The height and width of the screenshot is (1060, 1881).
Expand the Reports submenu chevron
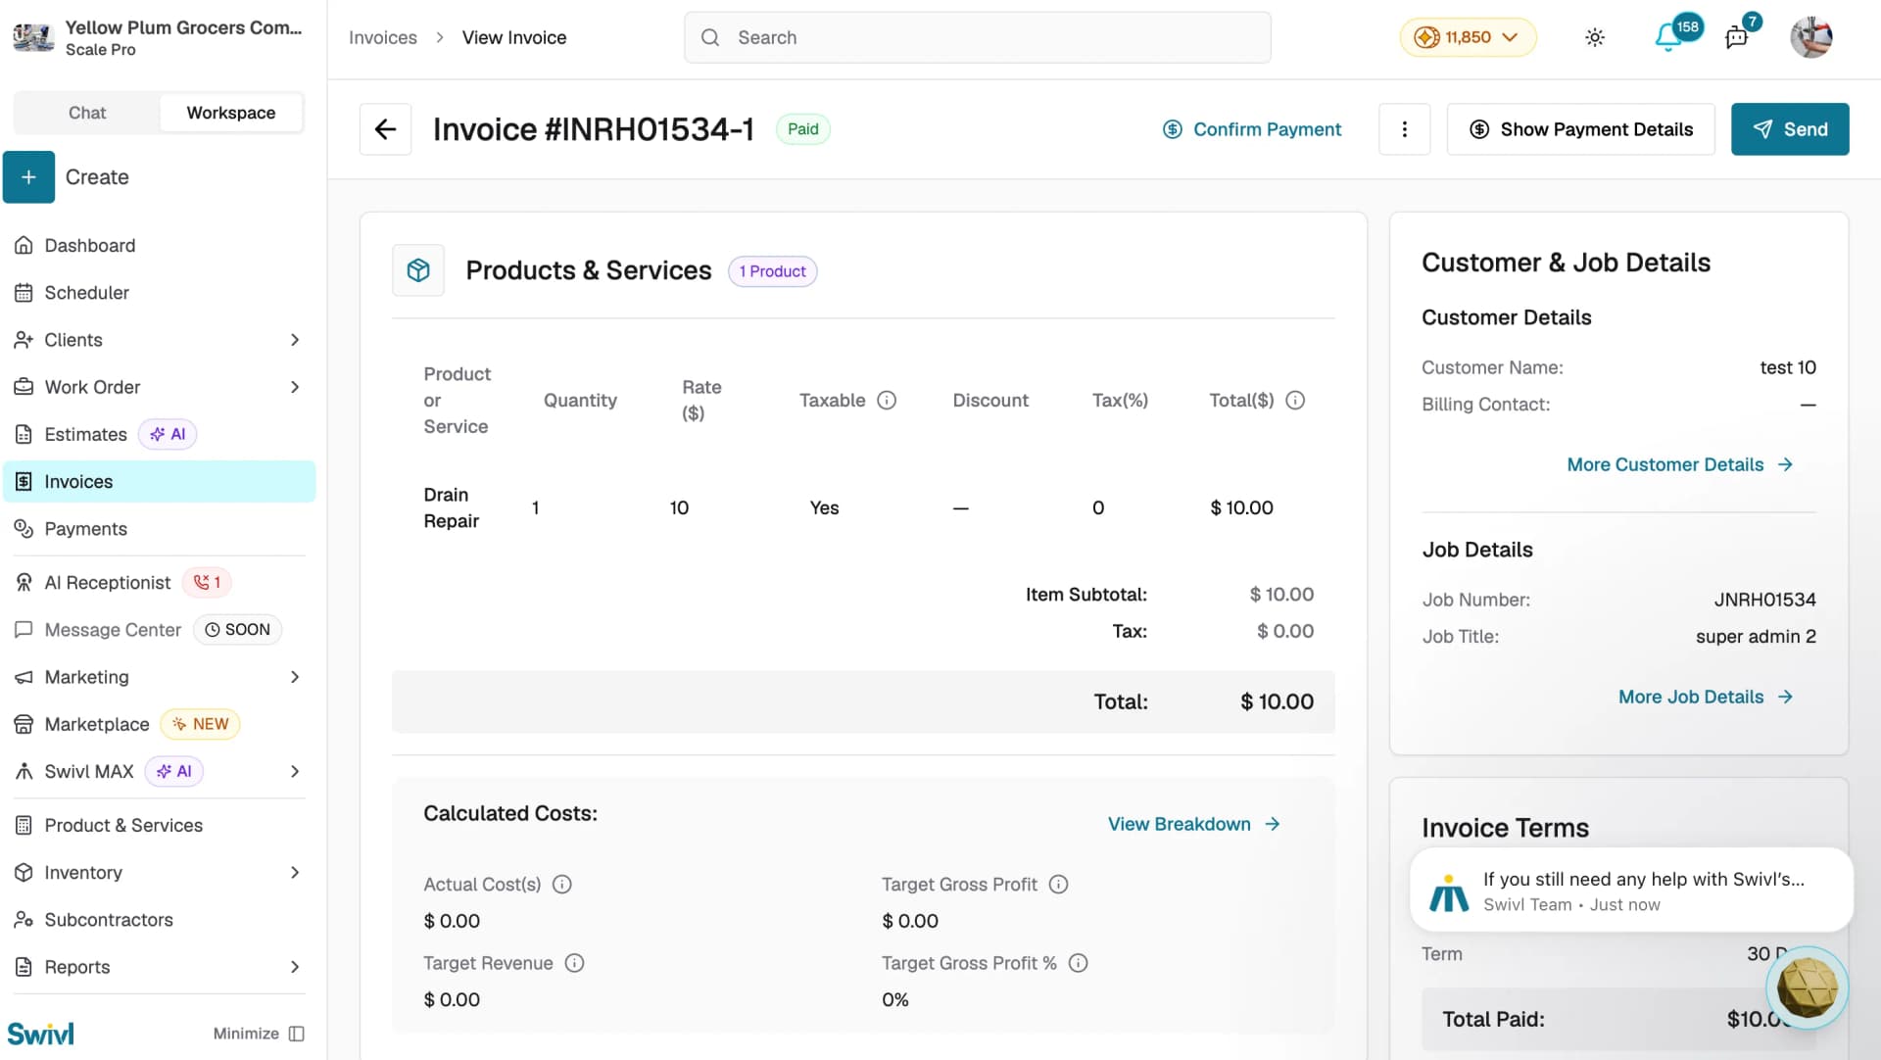295,967
